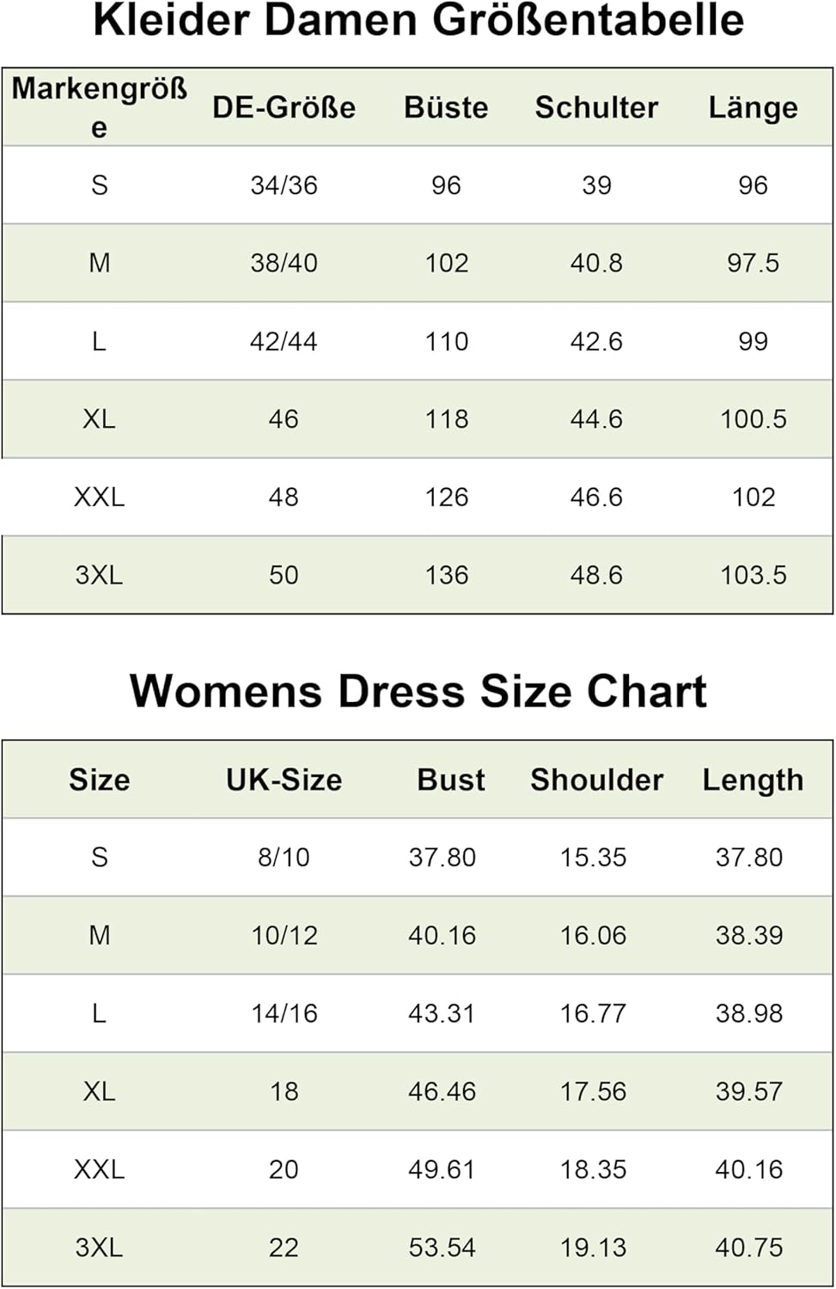Select the 100.5 length value
Viewport: 836px width, 1289px height.
point(753,419)
